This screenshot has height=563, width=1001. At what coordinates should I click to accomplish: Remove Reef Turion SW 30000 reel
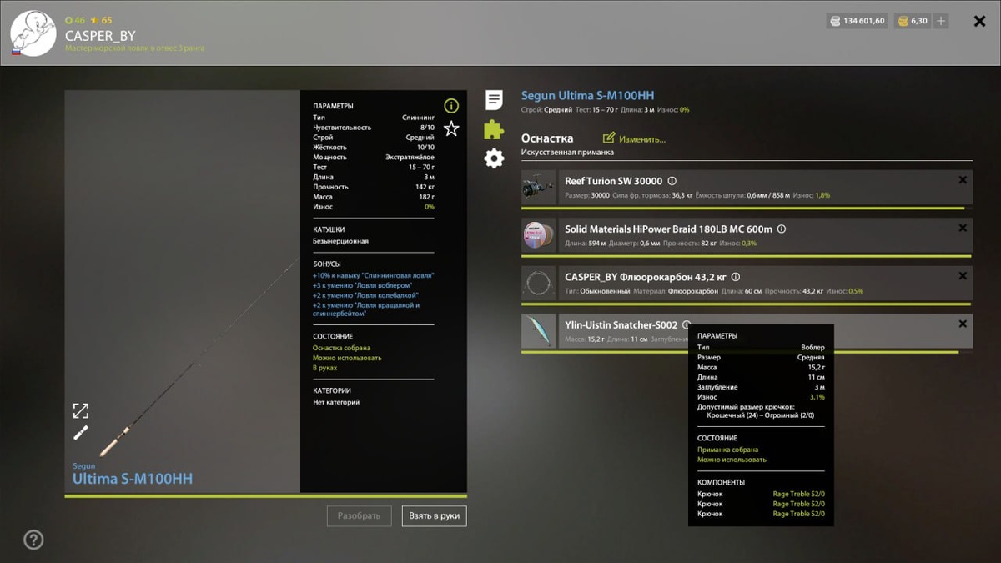click(963, 180)
